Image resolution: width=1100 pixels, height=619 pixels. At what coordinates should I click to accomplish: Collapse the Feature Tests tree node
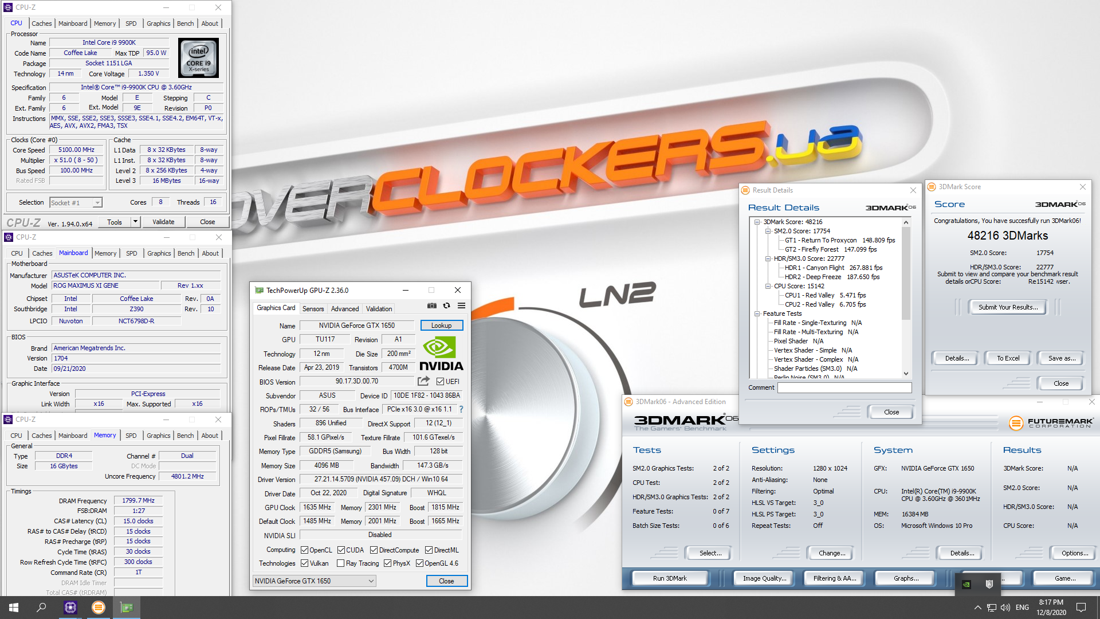coord(757,314)
